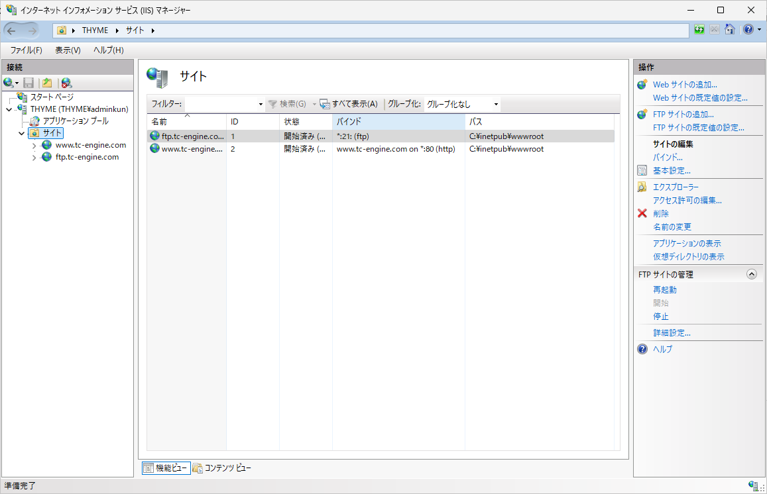Click アクセス許可の編集... link
767x494 pixels.
click(687, 201)
